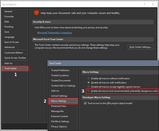Select Add-ins in Trust Center list
Image resolution: width=159 pixels, height=131 pixels.
pos(55,91)
